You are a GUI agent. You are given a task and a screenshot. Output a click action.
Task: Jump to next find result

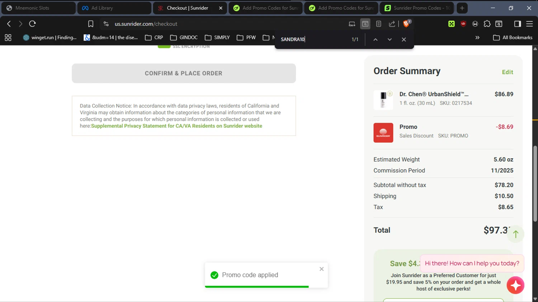[x=390, y=39]
